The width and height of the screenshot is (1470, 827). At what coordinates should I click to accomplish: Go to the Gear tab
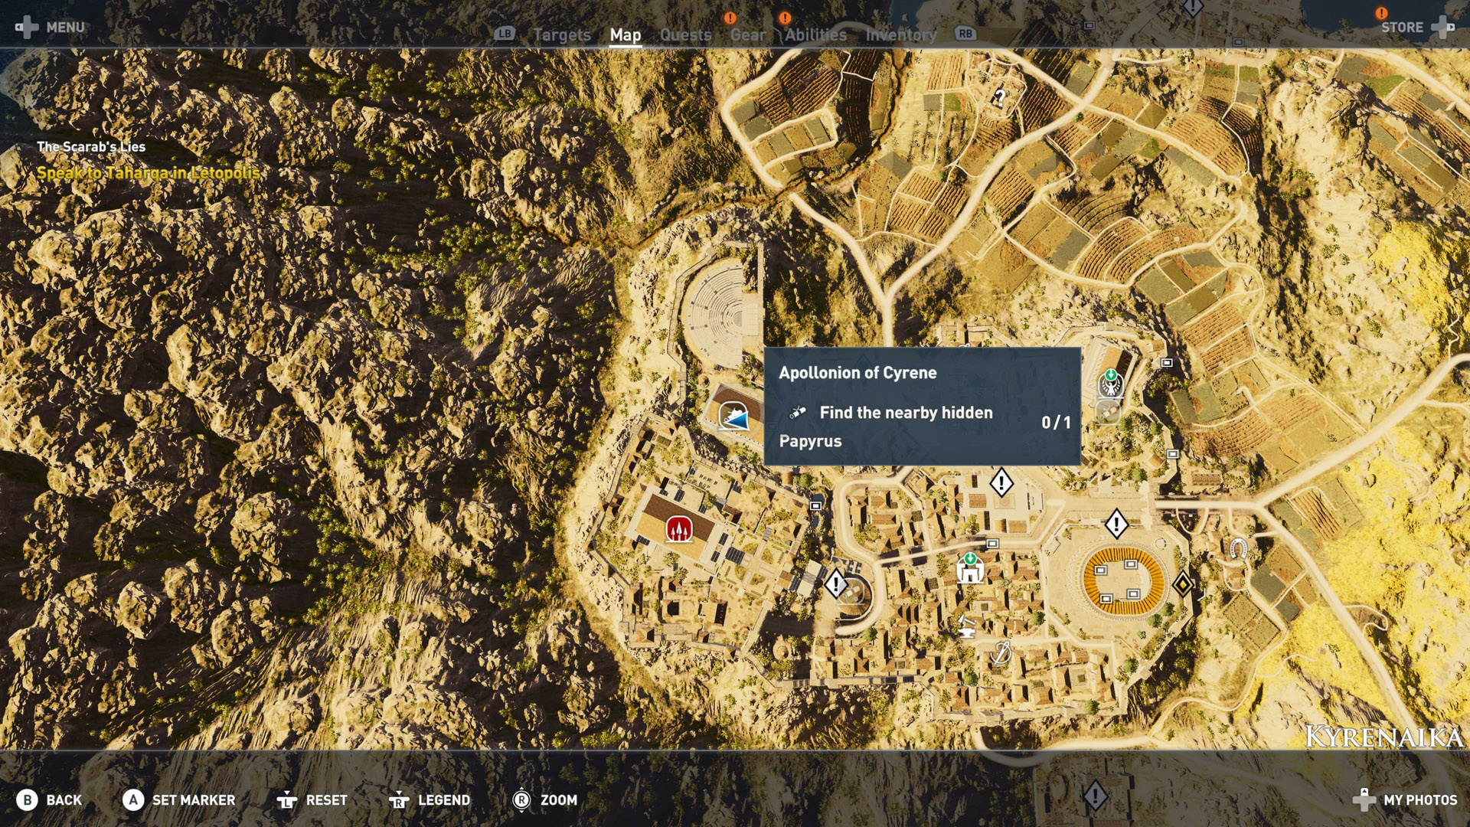(x=748, y=34)
